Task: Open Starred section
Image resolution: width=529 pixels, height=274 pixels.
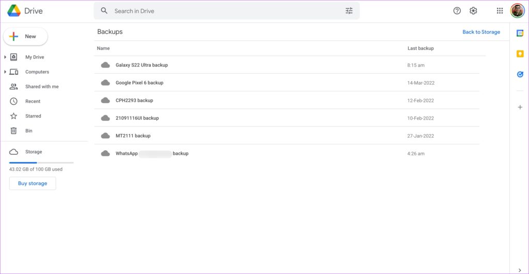Action: pyautogui.click(x=33, y=116)
